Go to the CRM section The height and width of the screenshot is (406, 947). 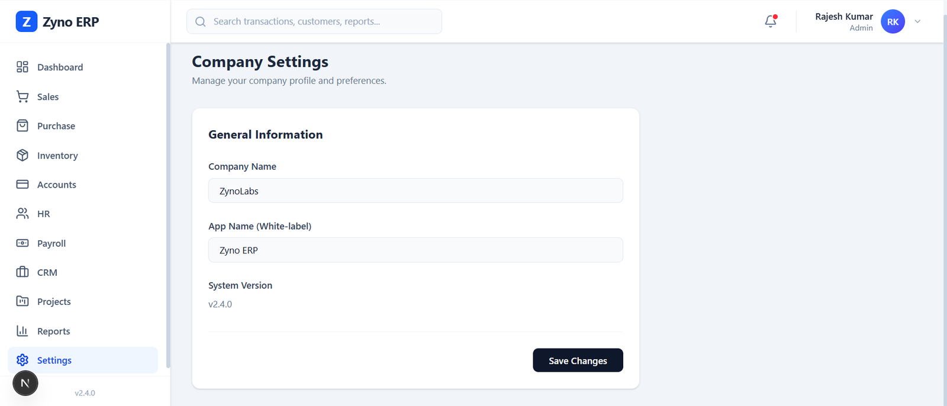(47, 272)
